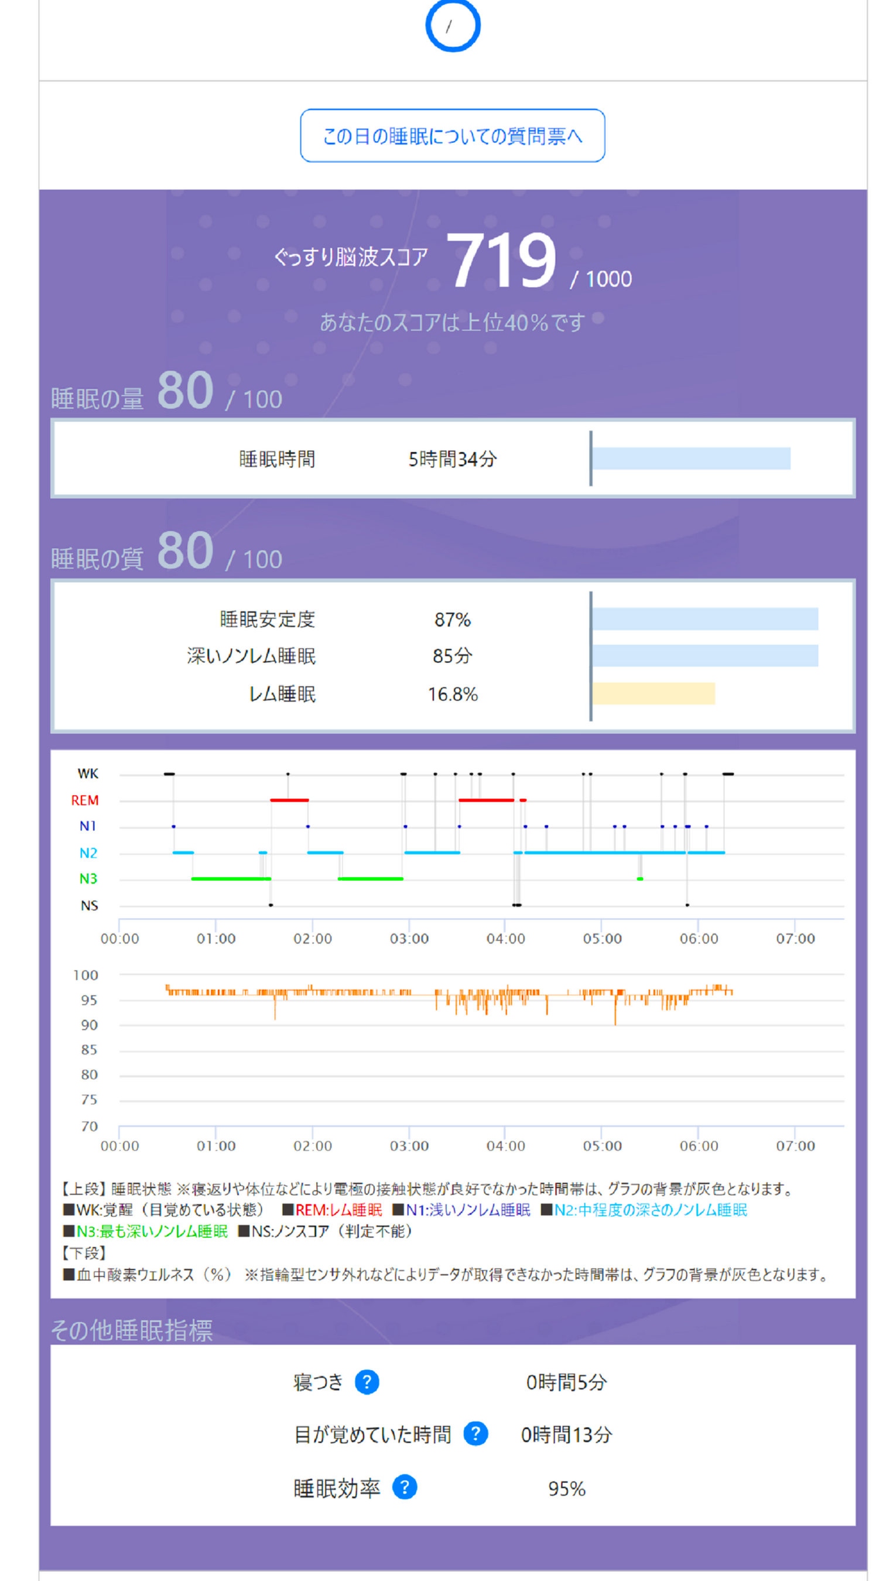Click the first red REM segment in hypnogram

point(289,800)
